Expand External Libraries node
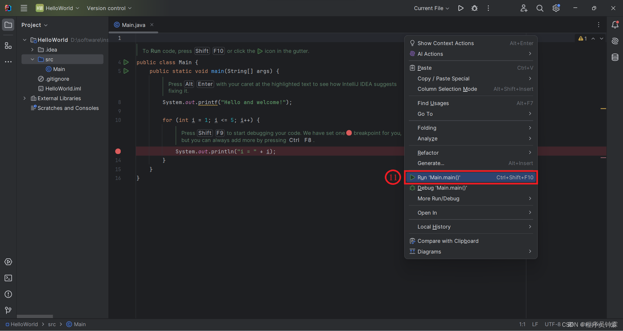 pos(25,98)
